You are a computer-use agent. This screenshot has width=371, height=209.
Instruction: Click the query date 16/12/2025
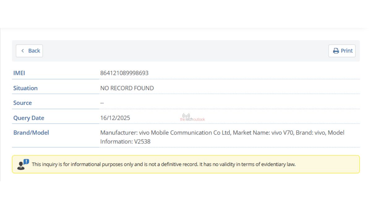point(115,118)
